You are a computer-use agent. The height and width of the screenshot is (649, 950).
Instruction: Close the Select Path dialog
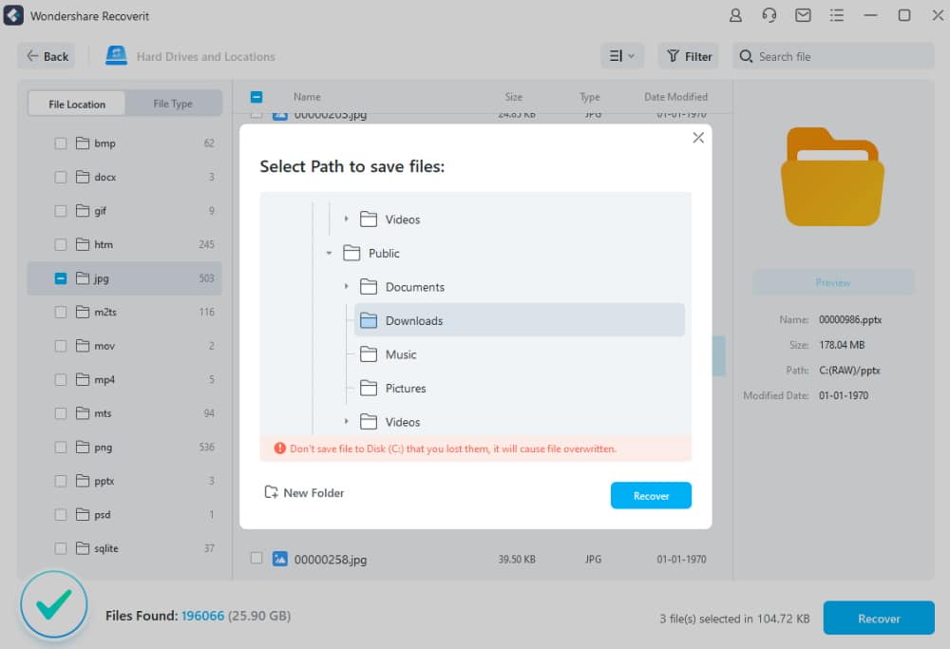pos(698,138)
